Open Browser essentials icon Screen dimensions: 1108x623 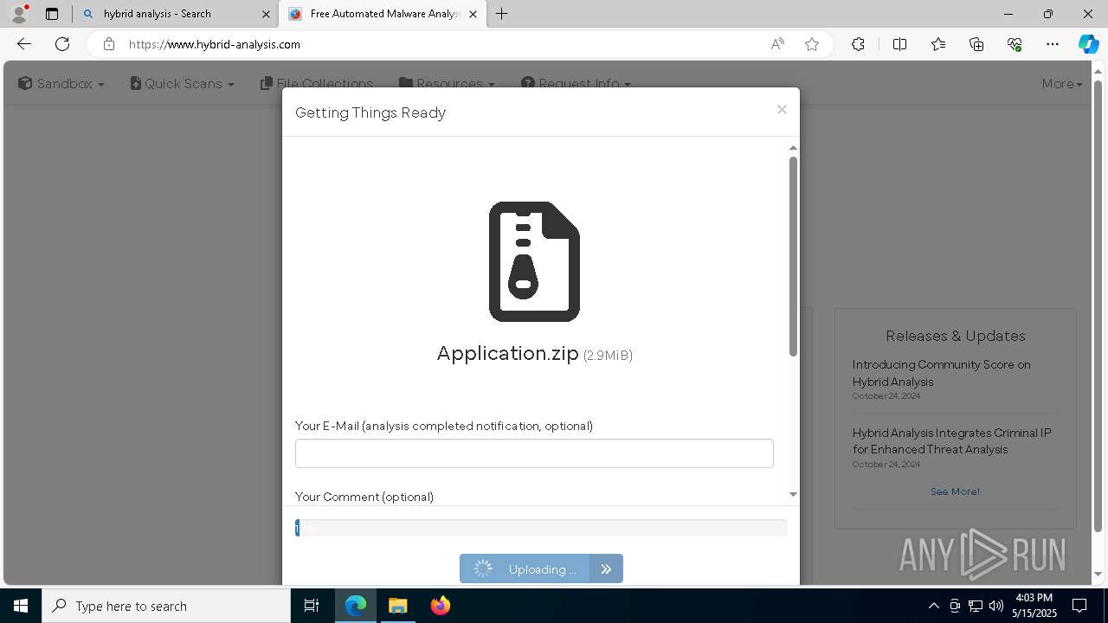pos(1015,44)
